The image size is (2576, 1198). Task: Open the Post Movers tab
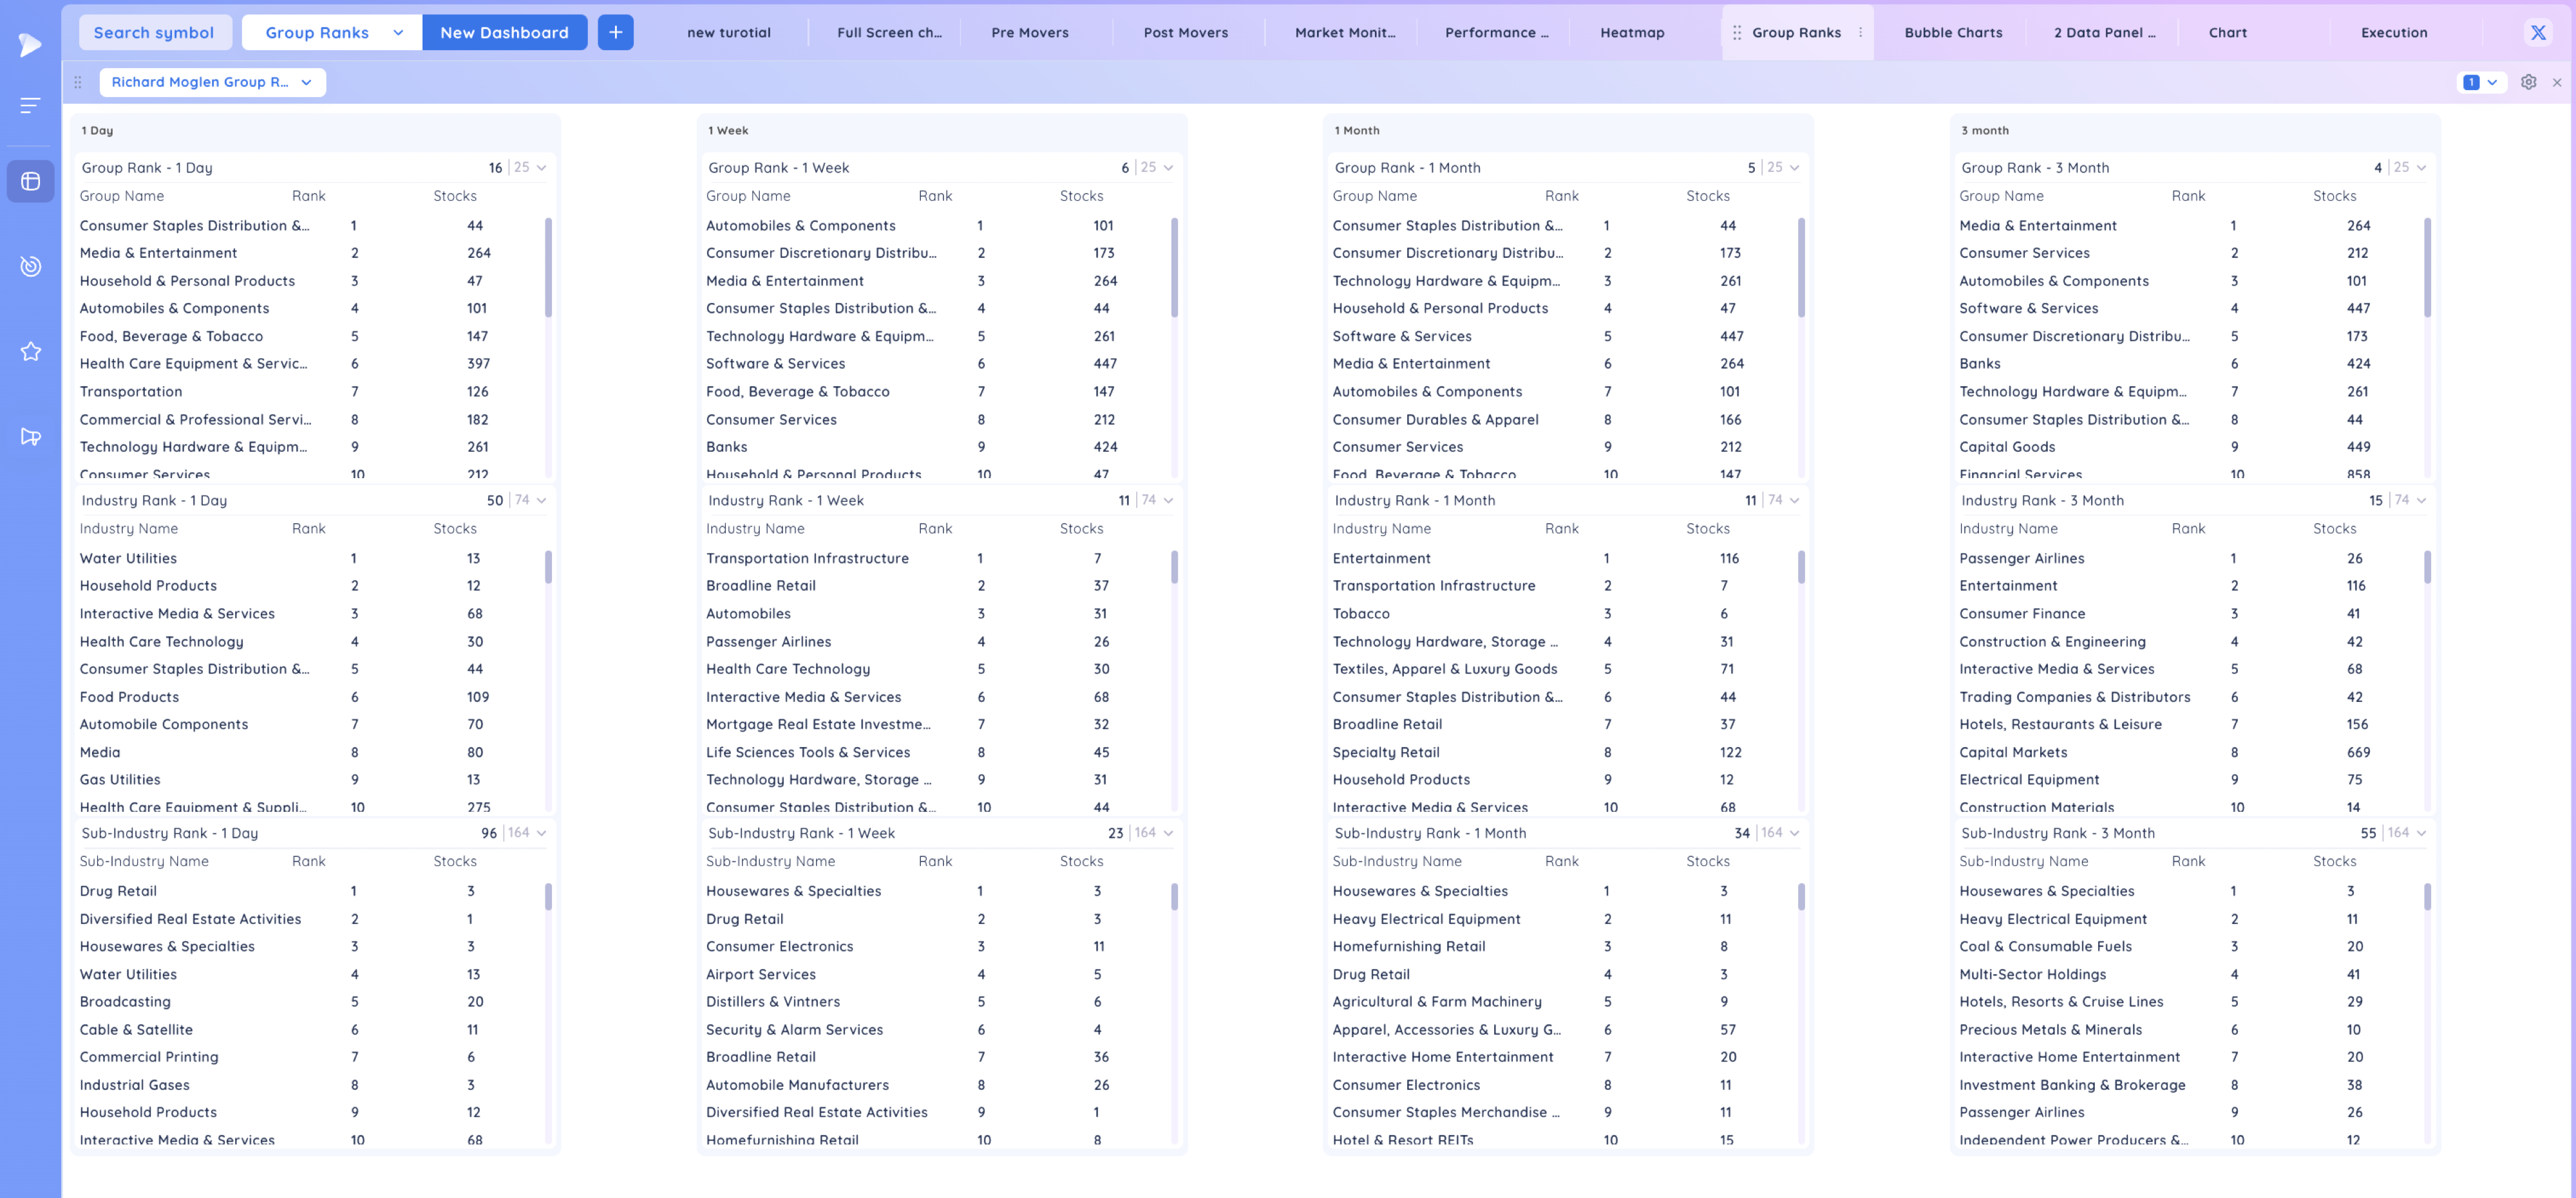tap(1186, 32)
